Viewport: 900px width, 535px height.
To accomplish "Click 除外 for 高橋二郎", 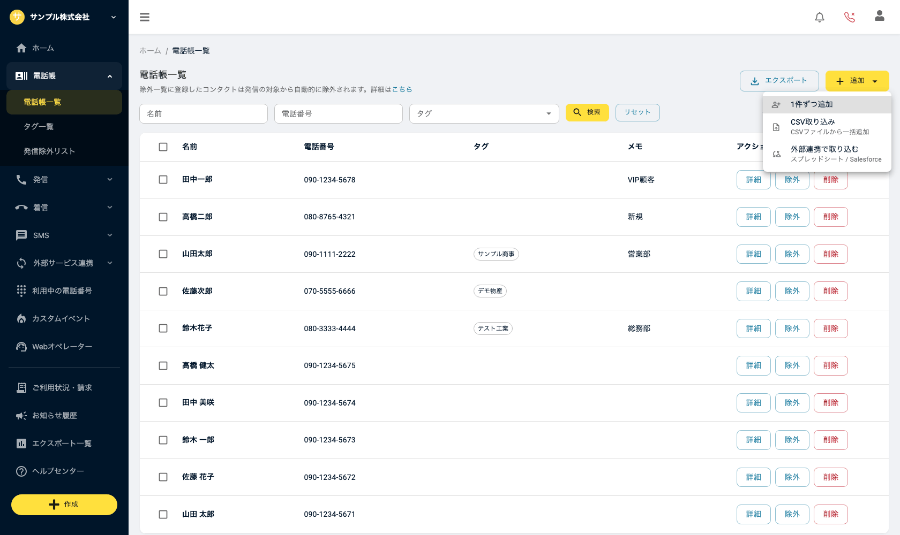I will click(x=792, y=217).
